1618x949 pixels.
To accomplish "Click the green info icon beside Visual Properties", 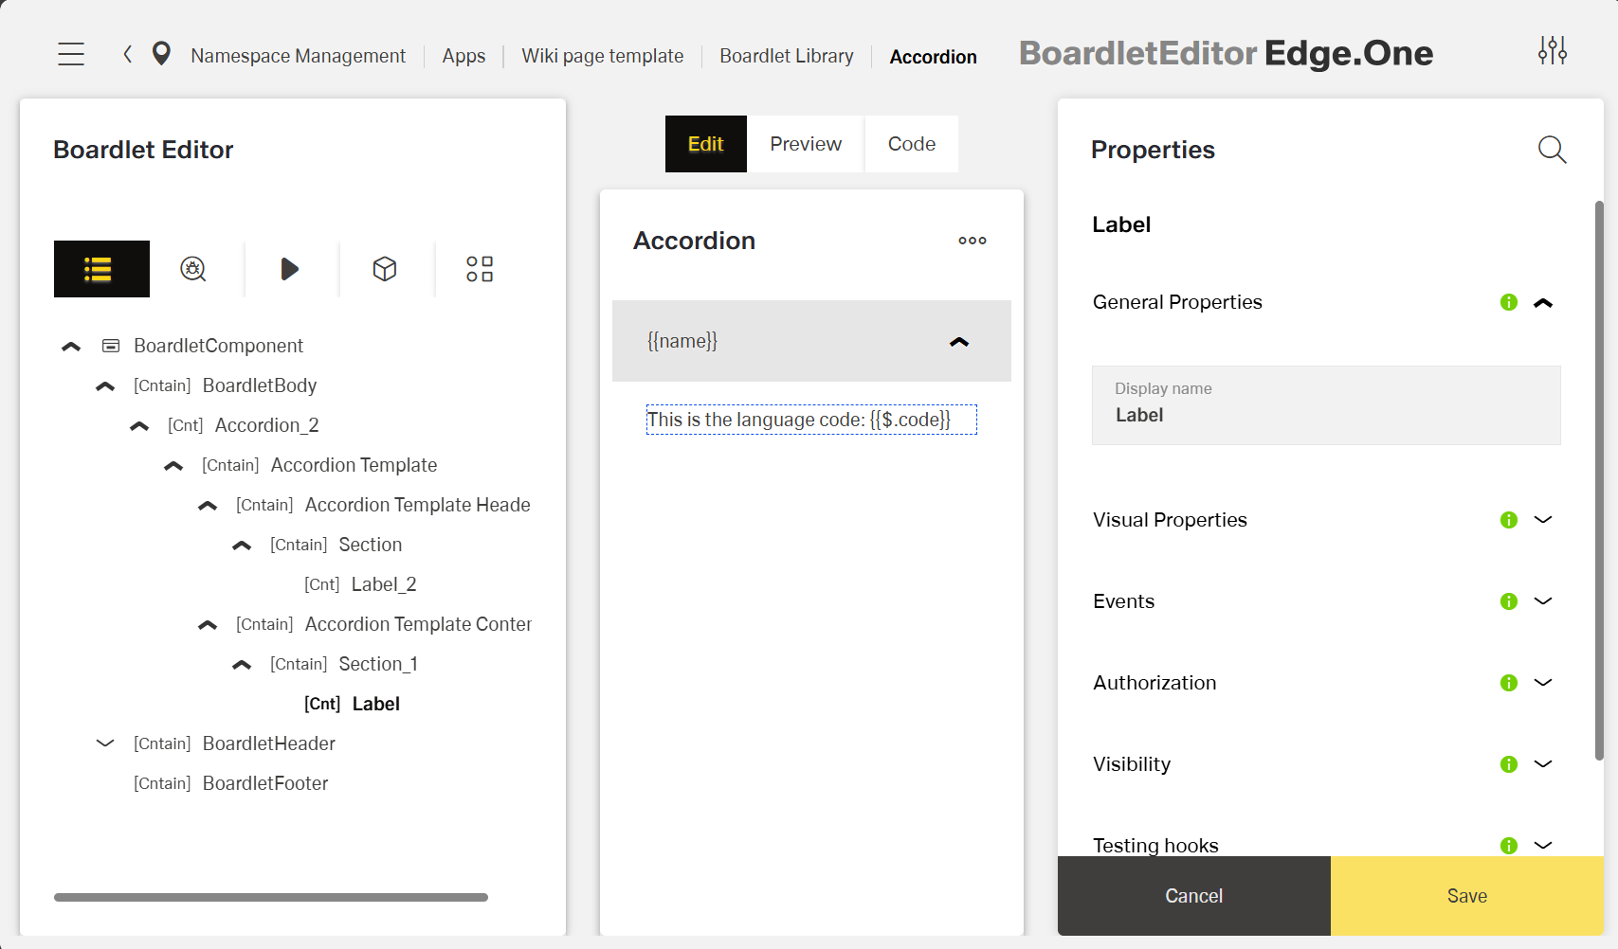I will coord(1508,519).
